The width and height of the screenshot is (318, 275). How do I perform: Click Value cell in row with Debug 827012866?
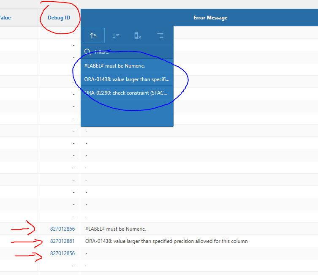(17, 229)
